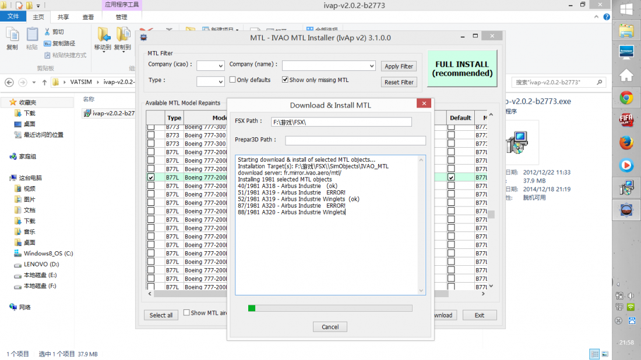The width and height of the screenshot is (641, 360).
Task: Open the Move to dropdown arrow
Action: click(103, 52)
